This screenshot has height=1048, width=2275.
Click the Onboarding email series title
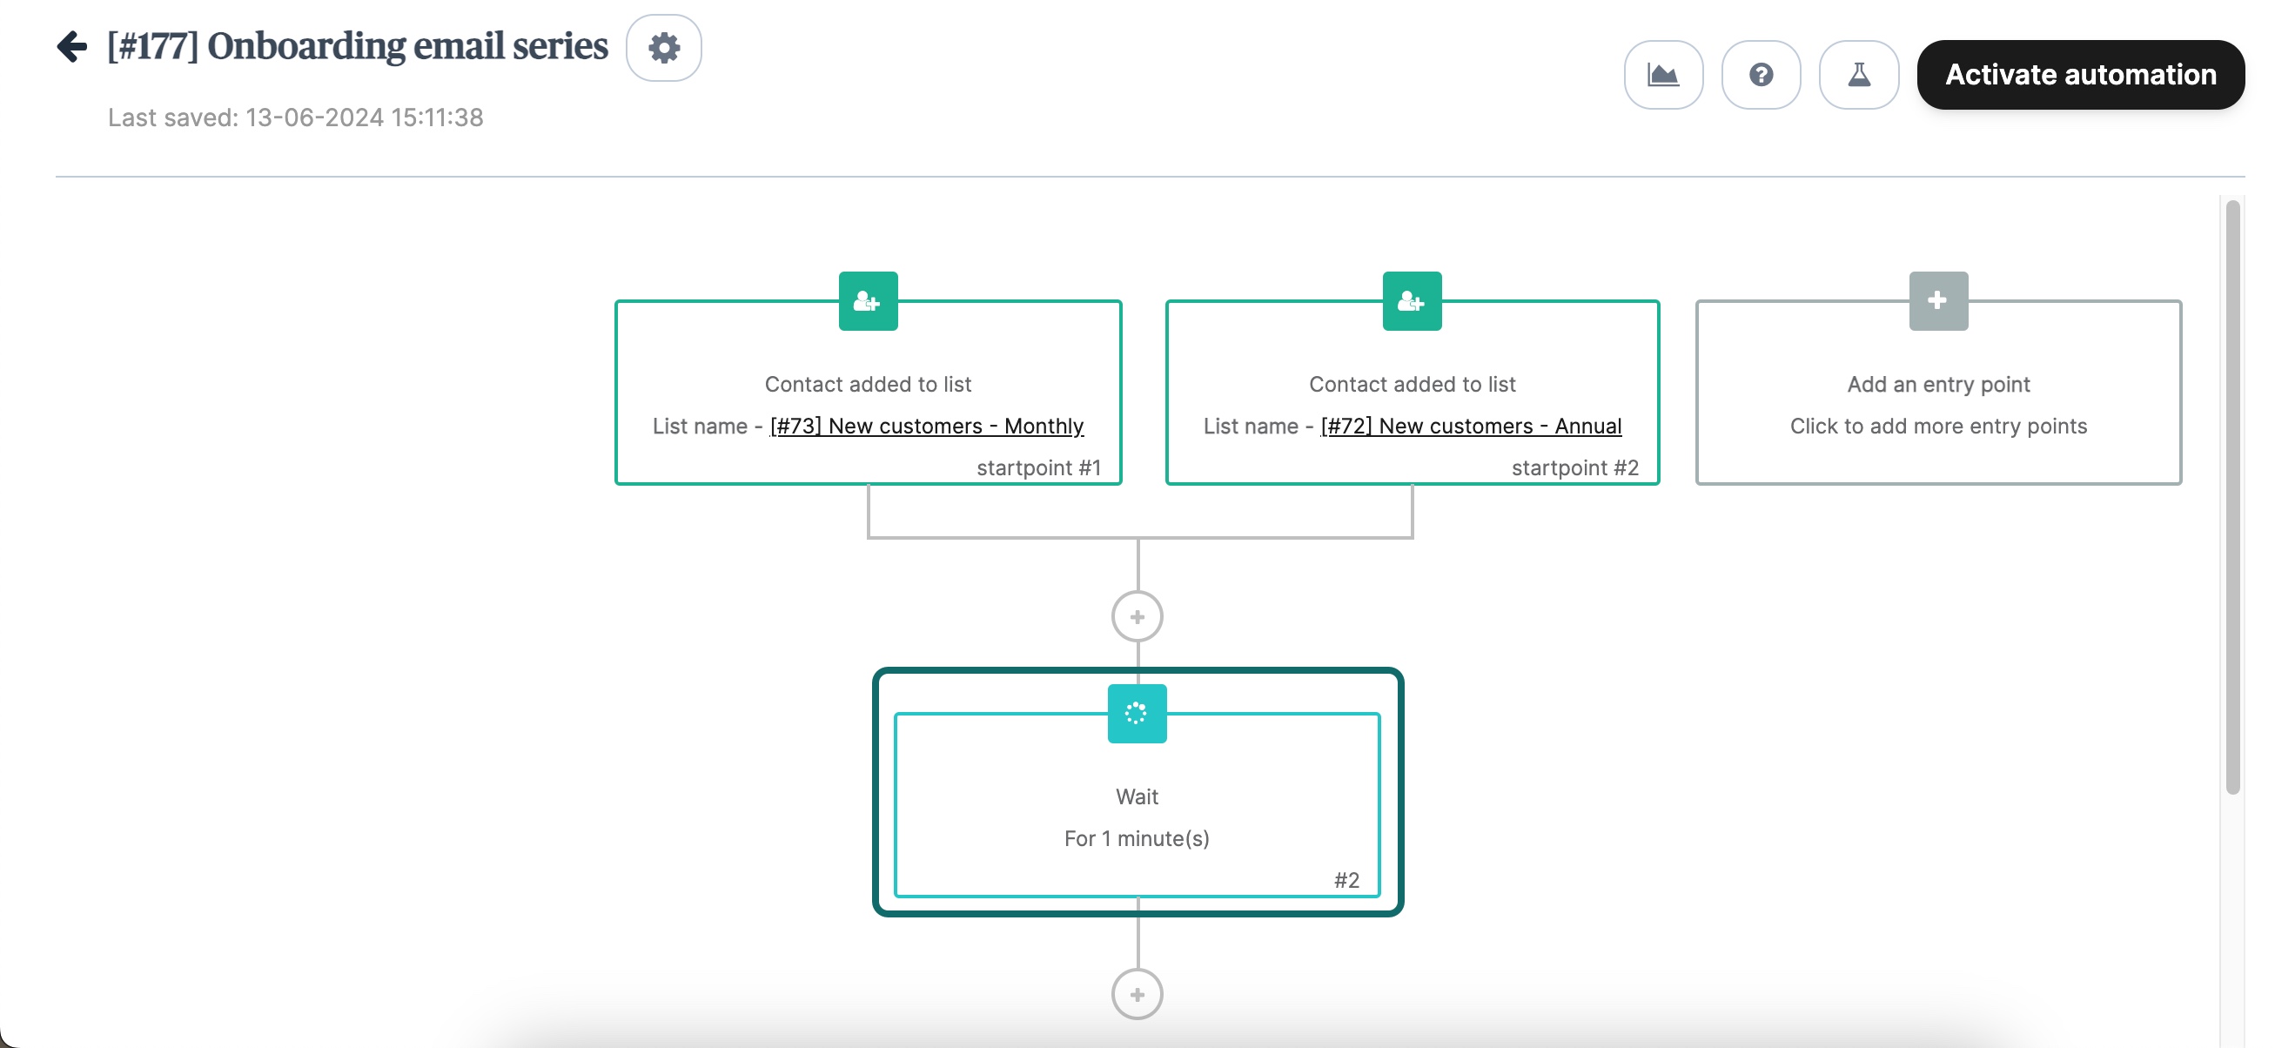coord(358,47)
